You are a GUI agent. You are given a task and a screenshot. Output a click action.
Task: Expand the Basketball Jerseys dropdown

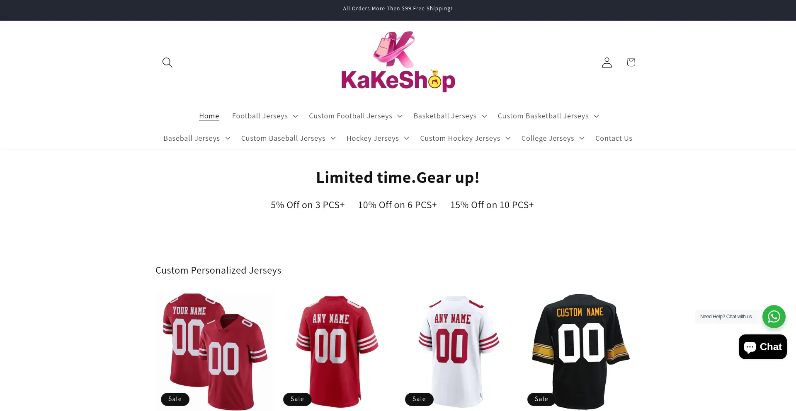coord(450,116)
